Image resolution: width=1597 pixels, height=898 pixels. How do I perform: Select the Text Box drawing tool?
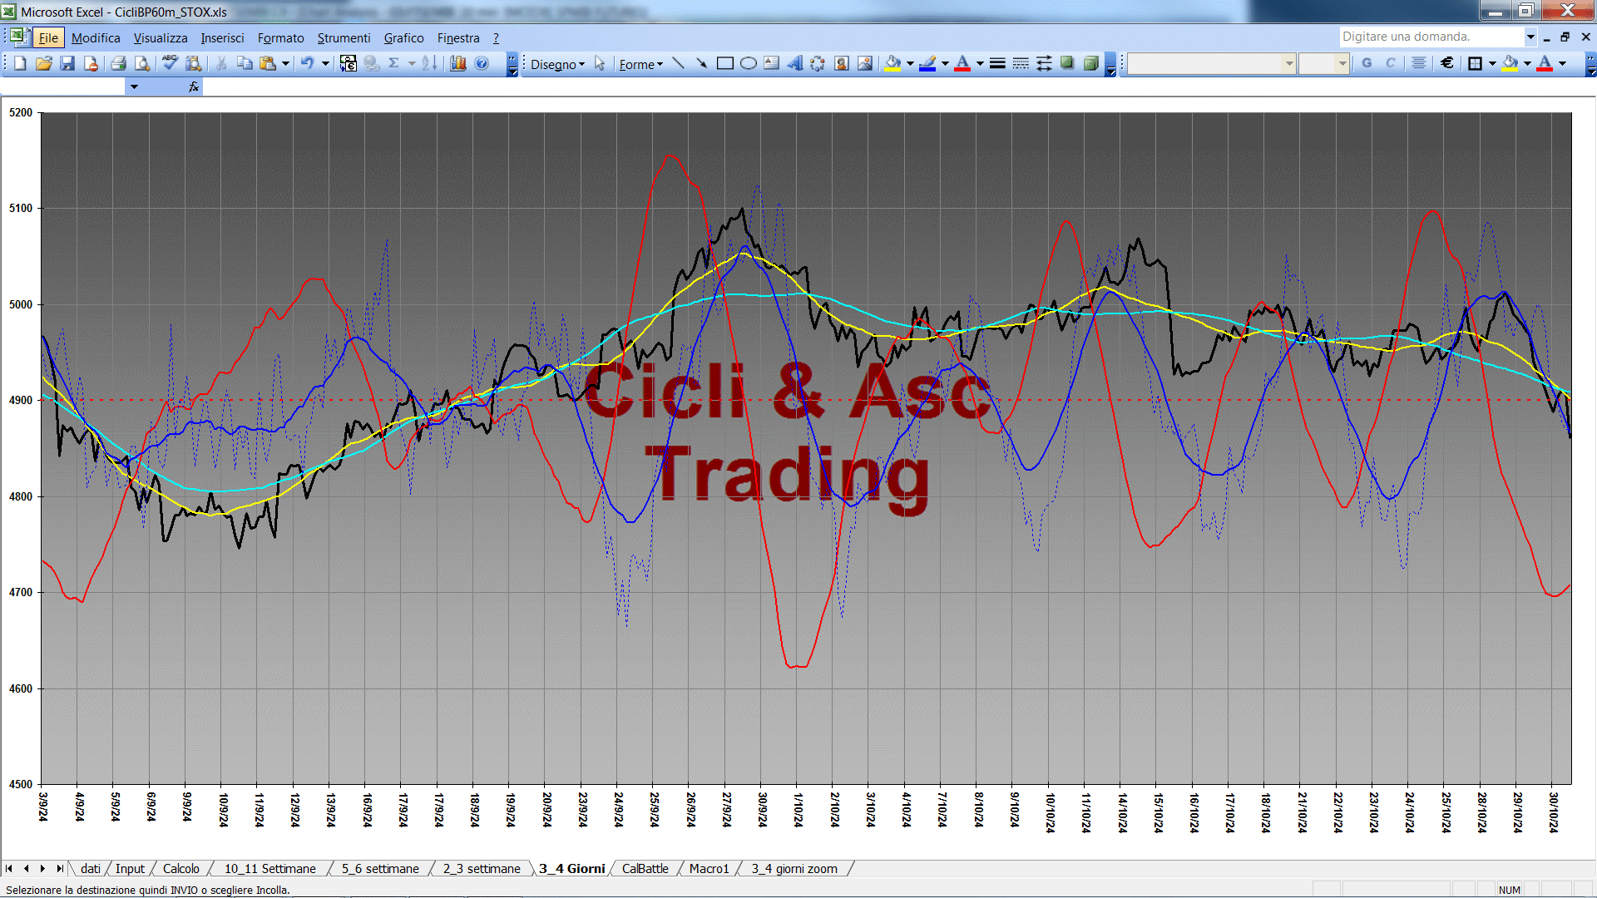pos(771,63)
